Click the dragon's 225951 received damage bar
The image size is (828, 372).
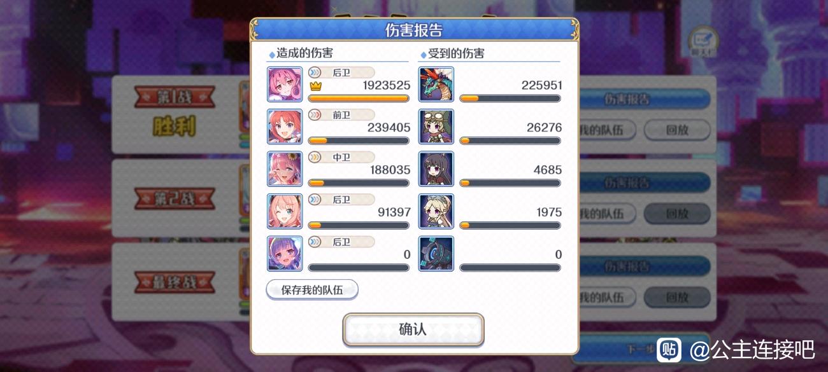(510, 99)
